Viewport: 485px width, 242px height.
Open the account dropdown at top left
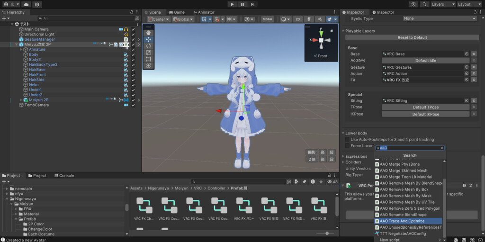pyautogui.click(x=11, y=4)
